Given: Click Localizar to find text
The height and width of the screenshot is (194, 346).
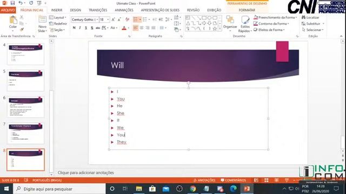Looking at the screenshot, I should [x=310, y=17].
